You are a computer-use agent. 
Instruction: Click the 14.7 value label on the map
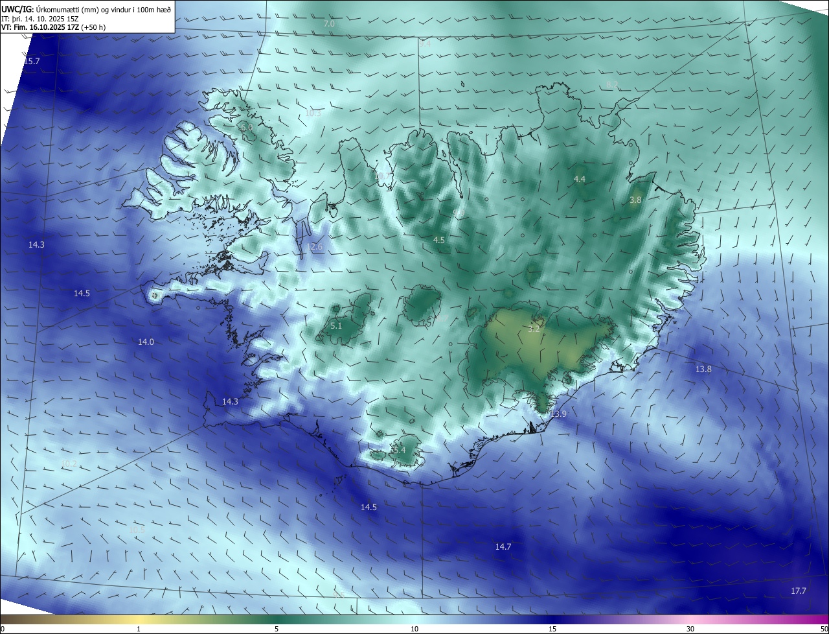click(503, 546)
